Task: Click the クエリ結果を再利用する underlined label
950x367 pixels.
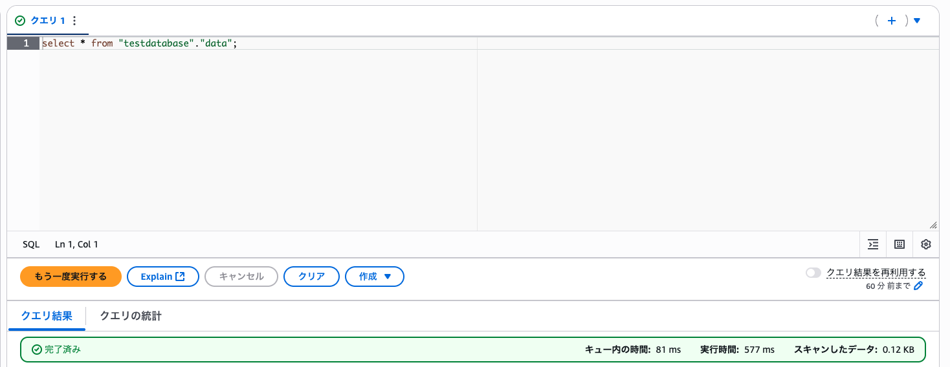Action: (x=876, y=273)
